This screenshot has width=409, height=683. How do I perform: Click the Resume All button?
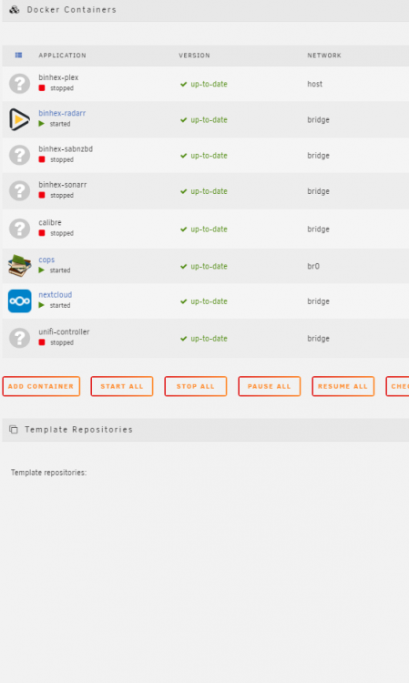[343, 386]
